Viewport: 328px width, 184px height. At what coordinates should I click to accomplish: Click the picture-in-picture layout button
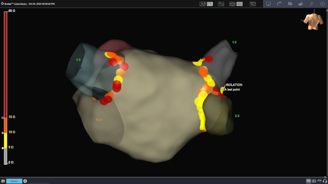click(x=221, y=4)
